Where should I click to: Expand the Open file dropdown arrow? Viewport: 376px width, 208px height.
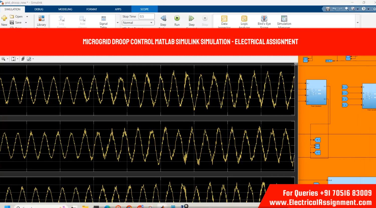click(27, 17)
